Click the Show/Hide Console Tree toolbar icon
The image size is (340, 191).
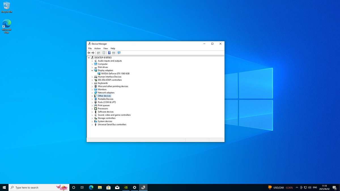[98, 53]
